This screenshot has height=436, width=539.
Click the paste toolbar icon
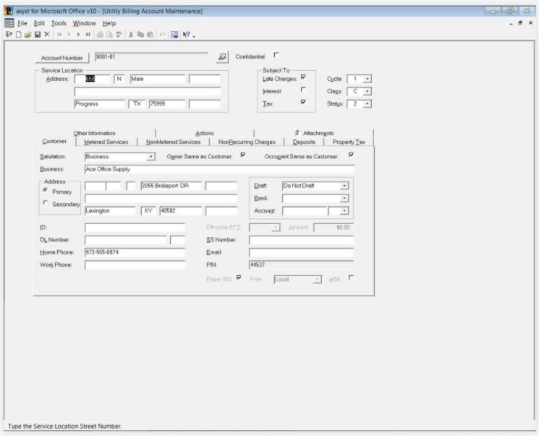coord(150,35)
